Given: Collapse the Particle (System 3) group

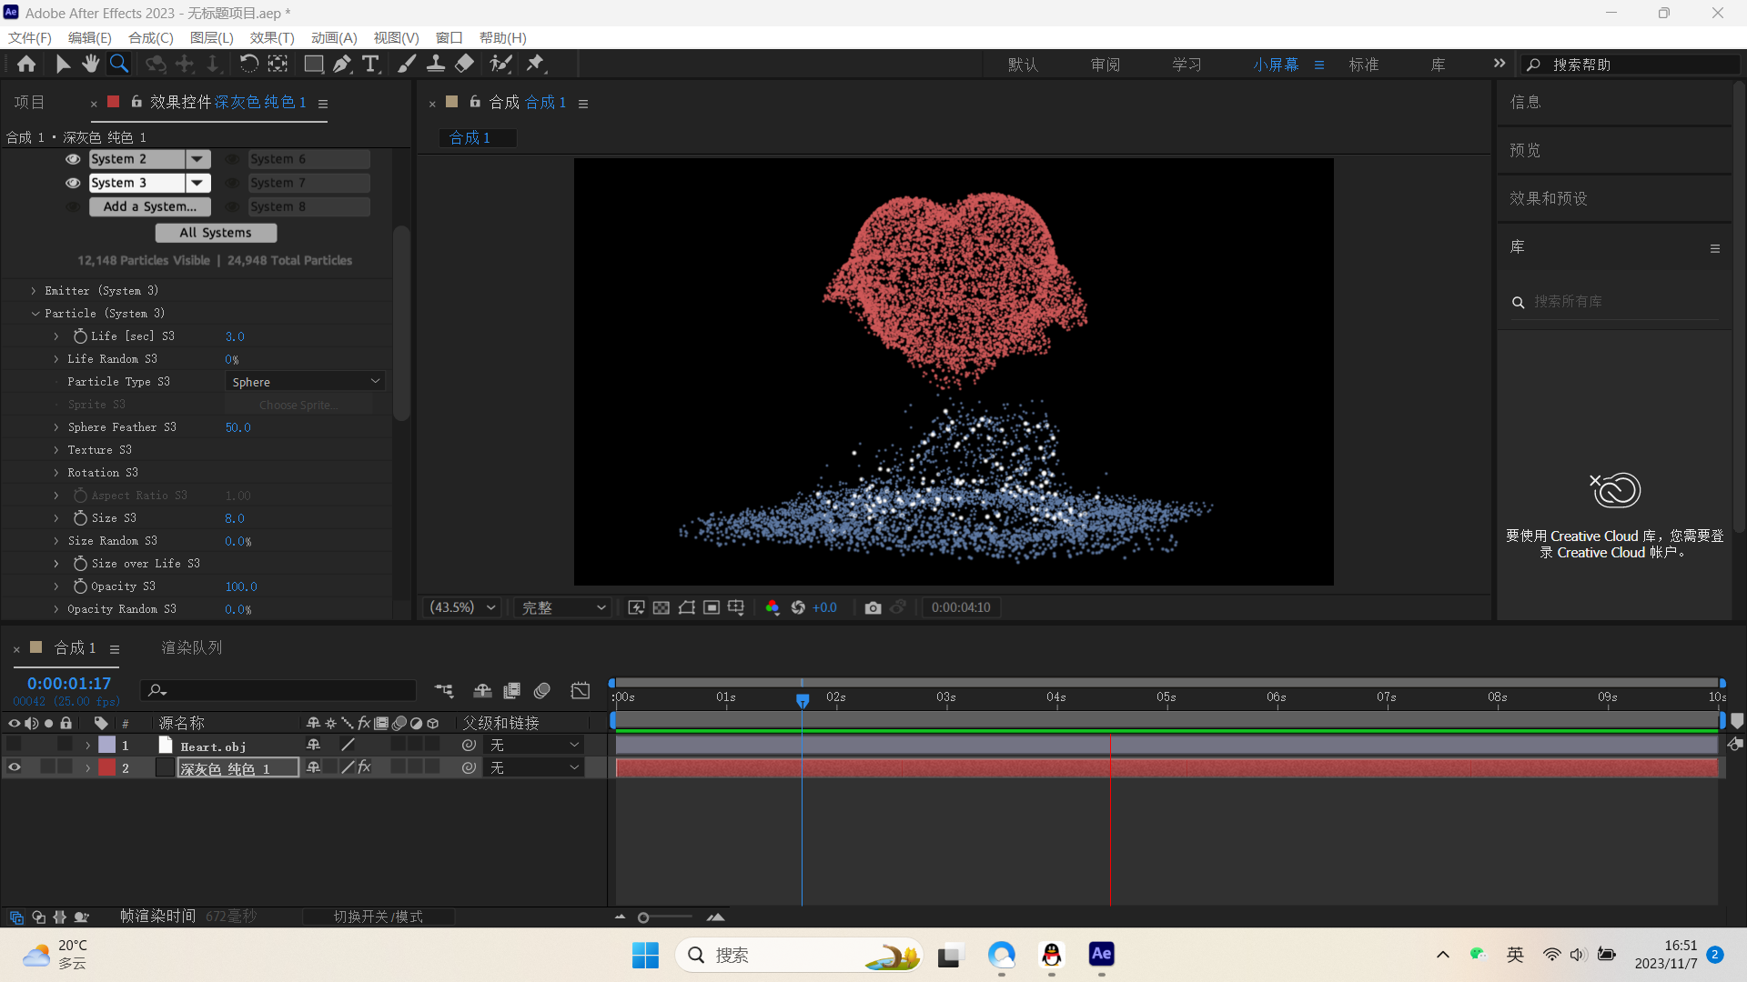Looking at the screenshot, I should tap(35, 314).
